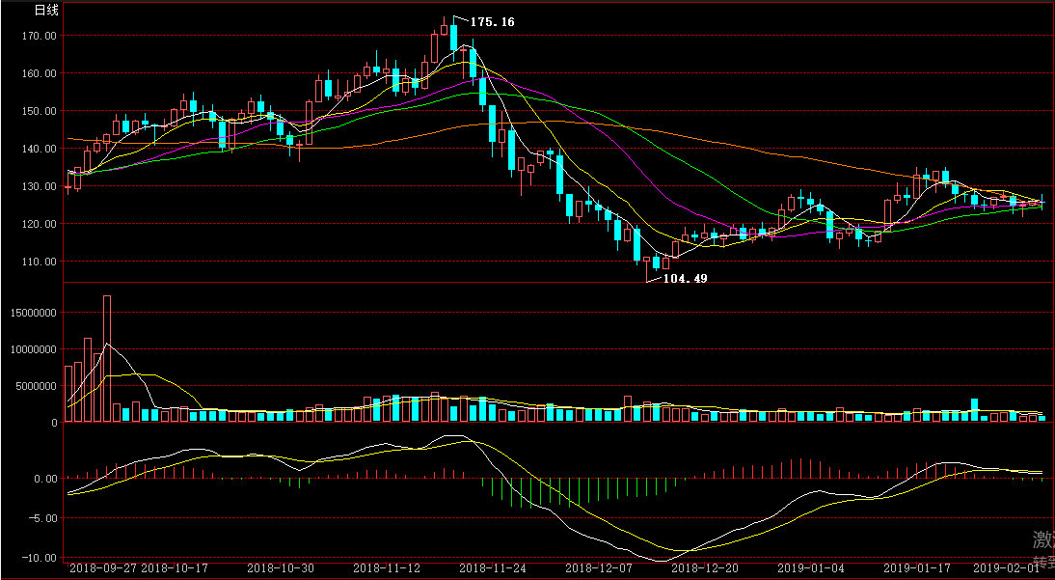Select the 2018-10-17 date label
1055x580 pixels.
point(175,568)
